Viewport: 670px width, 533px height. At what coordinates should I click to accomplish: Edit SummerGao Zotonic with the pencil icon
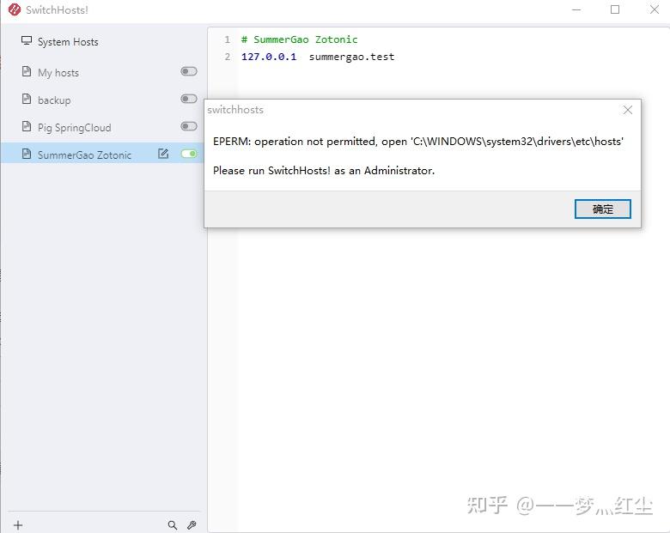pos(163,154)
